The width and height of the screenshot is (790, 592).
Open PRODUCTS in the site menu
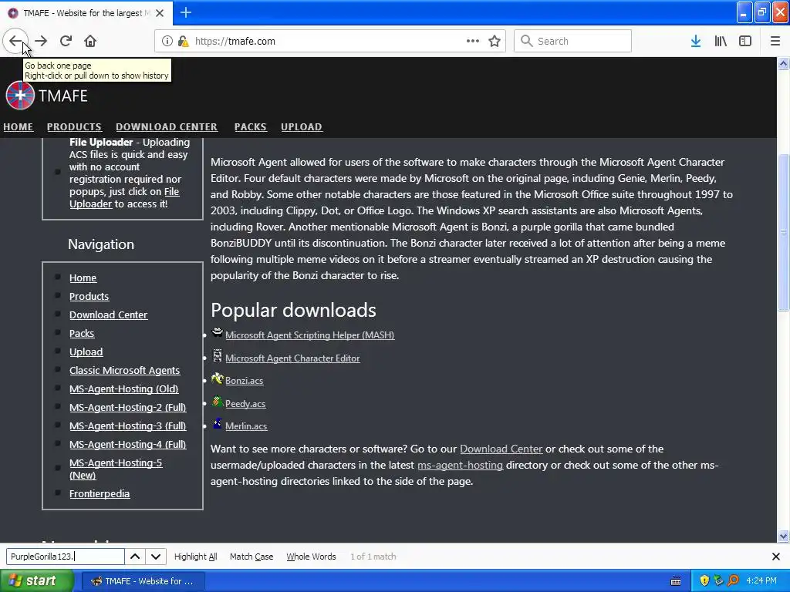click(x=74, y=127)
